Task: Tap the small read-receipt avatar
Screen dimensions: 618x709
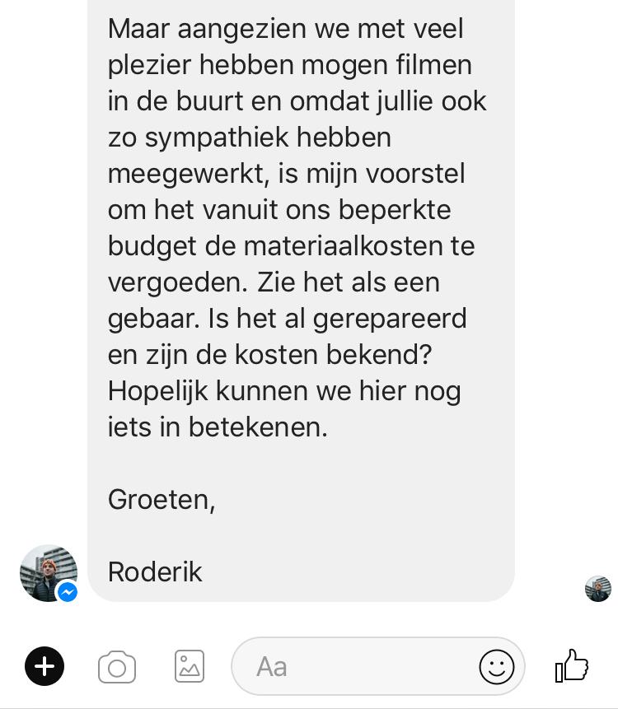Action: click(x=598, y=589)
